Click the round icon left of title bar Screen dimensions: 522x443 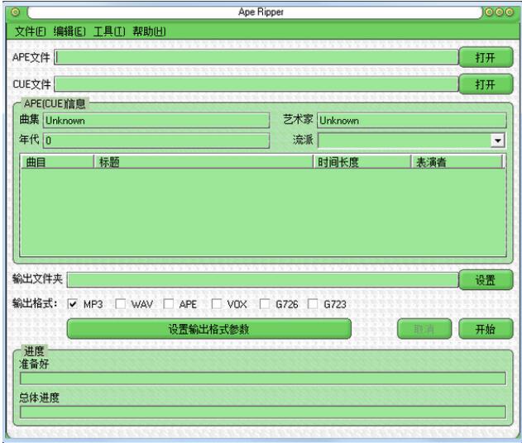tap(16, 12)
